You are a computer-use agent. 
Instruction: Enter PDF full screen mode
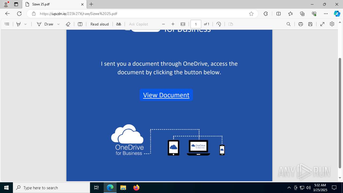322,24
